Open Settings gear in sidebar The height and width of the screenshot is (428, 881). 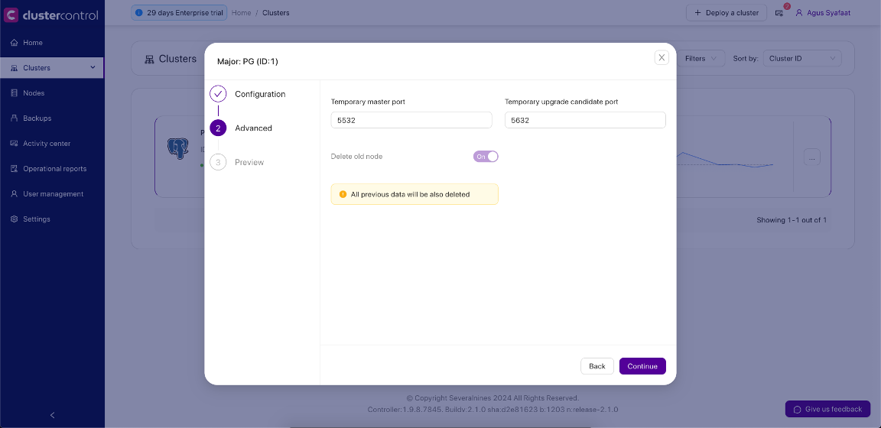[14, 219]
